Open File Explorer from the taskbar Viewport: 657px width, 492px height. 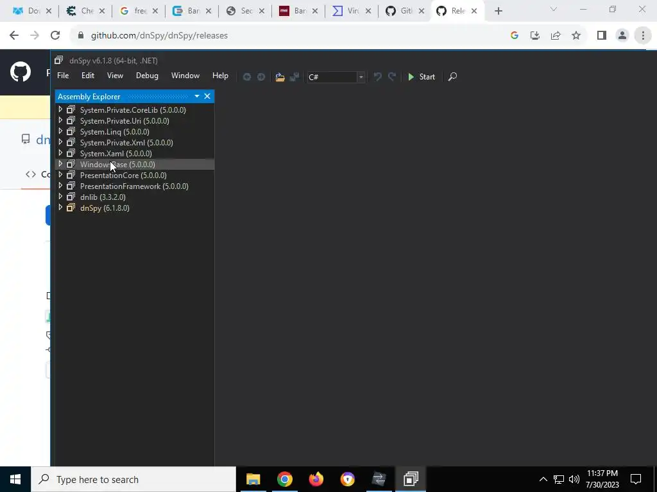tap(253, 479)
